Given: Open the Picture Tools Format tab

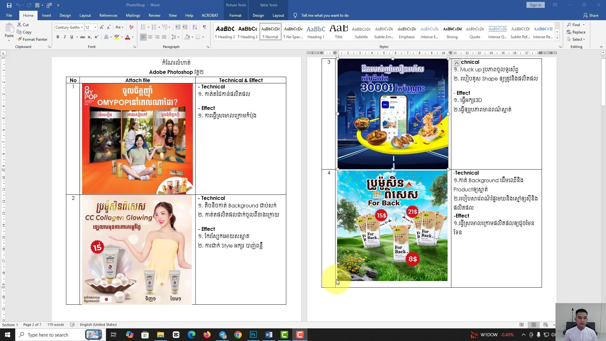Looking at the screenshot, I should [235, 15].
